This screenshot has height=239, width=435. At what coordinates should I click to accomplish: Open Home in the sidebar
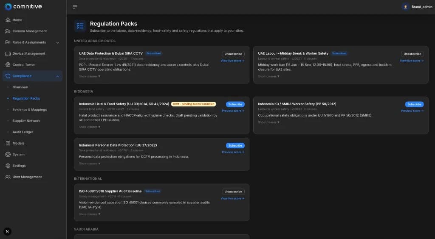33,20
